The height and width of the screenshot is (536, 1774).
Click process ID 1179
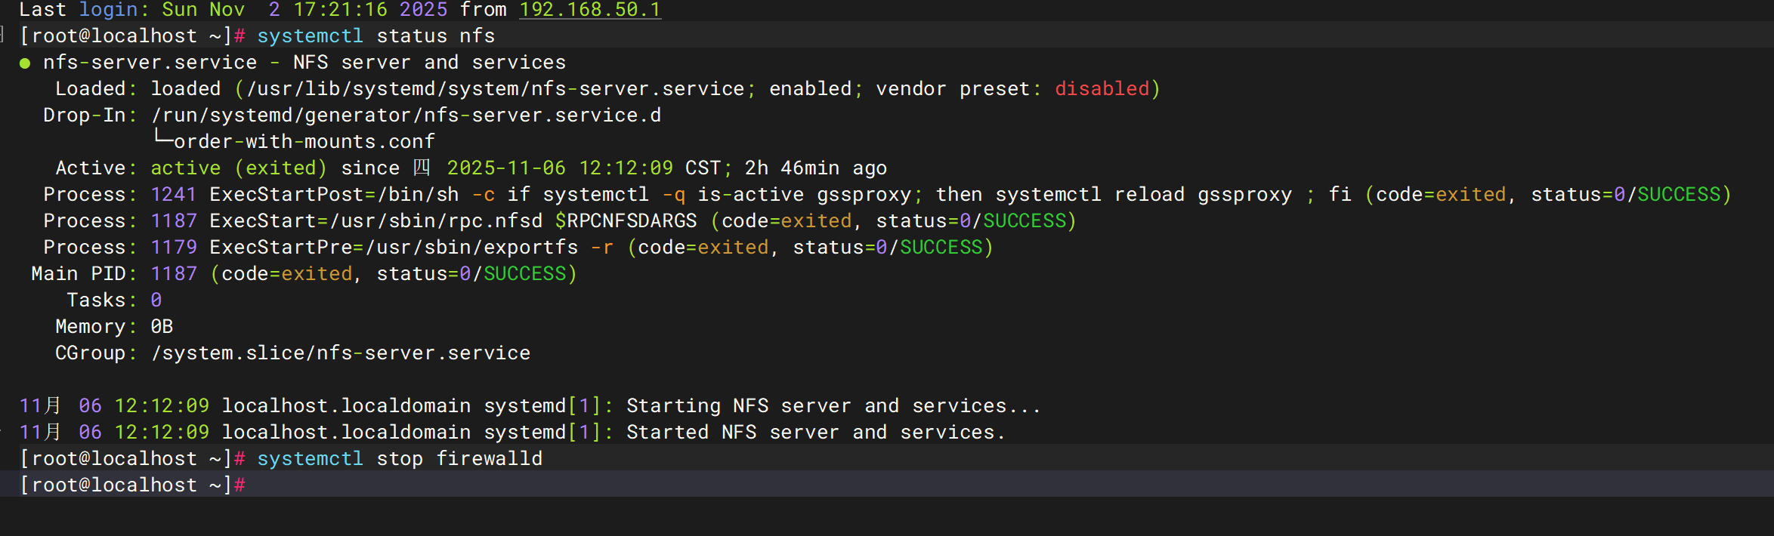click(x=174, y=248)
